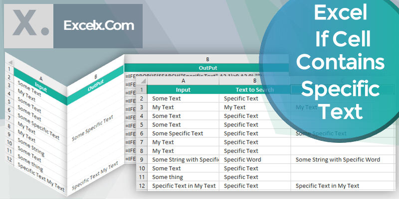Click Specific Text in My Text in column A, row 12
The width and height of the screenshot is (399, 199).
(x=184, y=186)
